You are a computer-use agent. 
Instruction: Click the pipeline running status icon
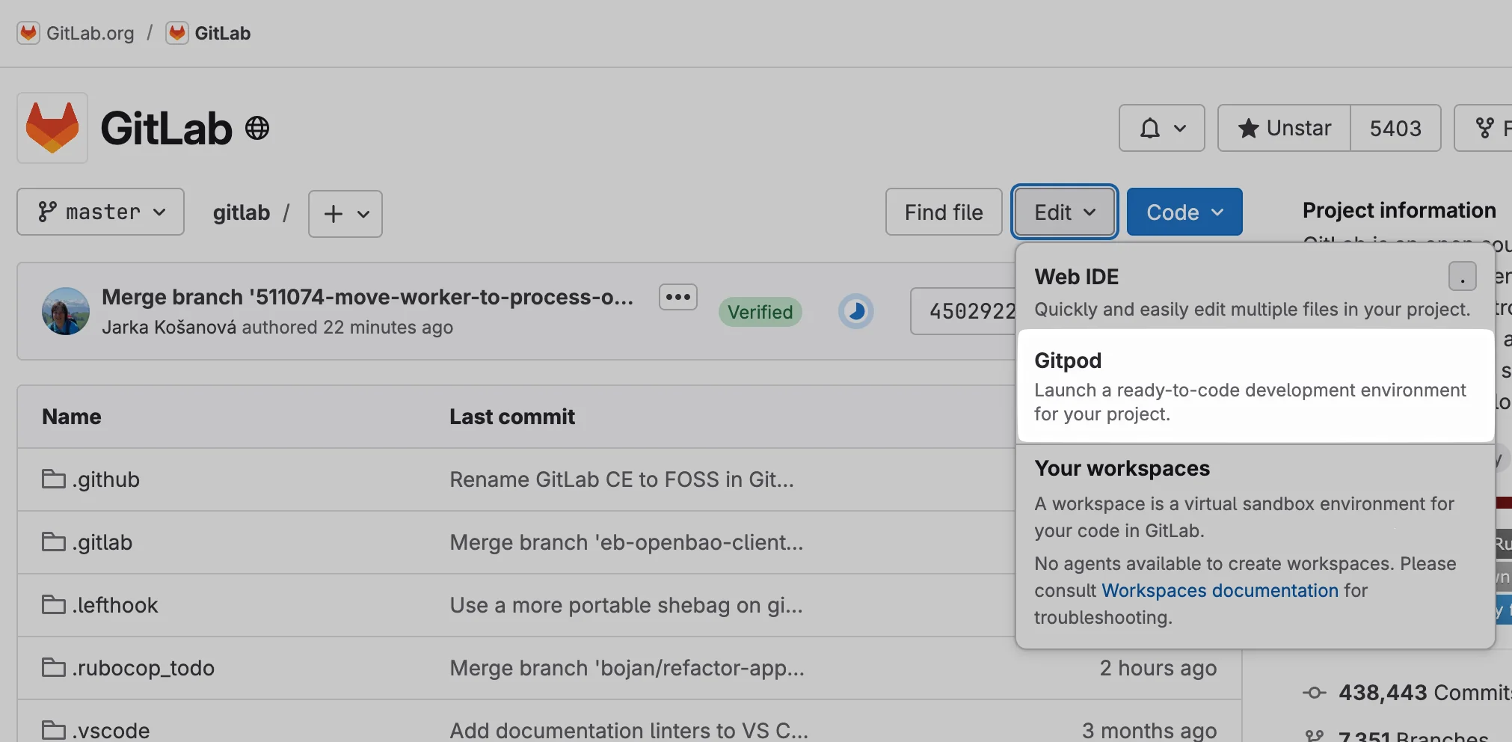click(856, 311)
